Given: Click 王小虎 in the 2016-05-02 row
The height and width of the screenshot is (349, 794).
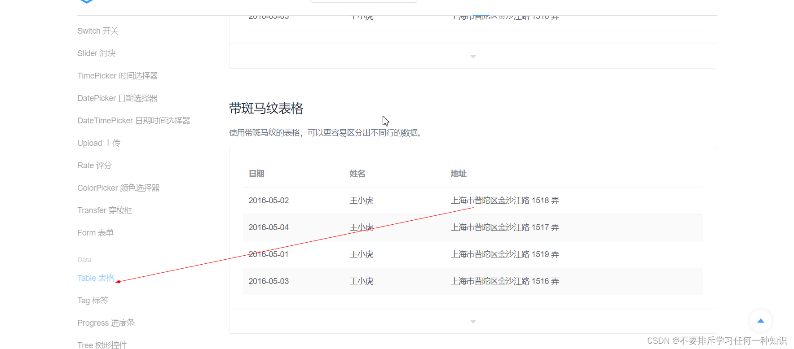Looking at the screenshot, I should tap(362, 201).
